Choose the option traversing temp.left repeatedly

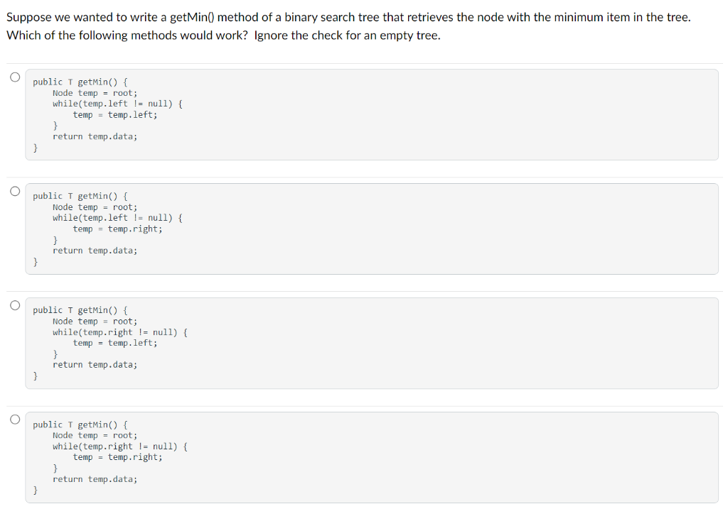tap(373, 114)
